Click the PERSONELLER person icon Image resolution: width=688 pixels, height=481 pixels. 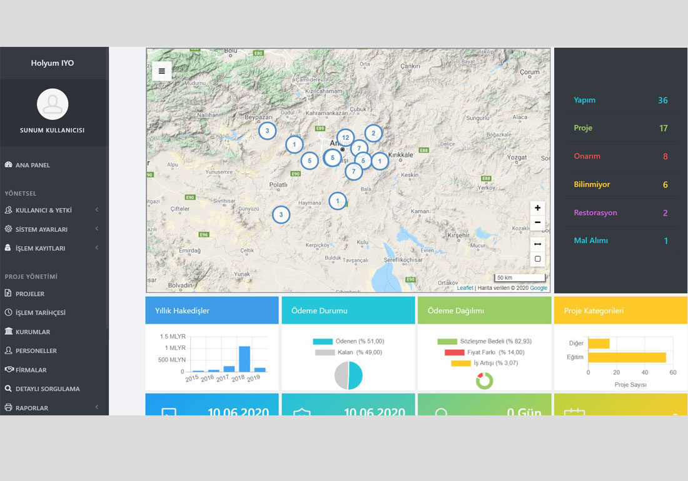click(8, 350)
